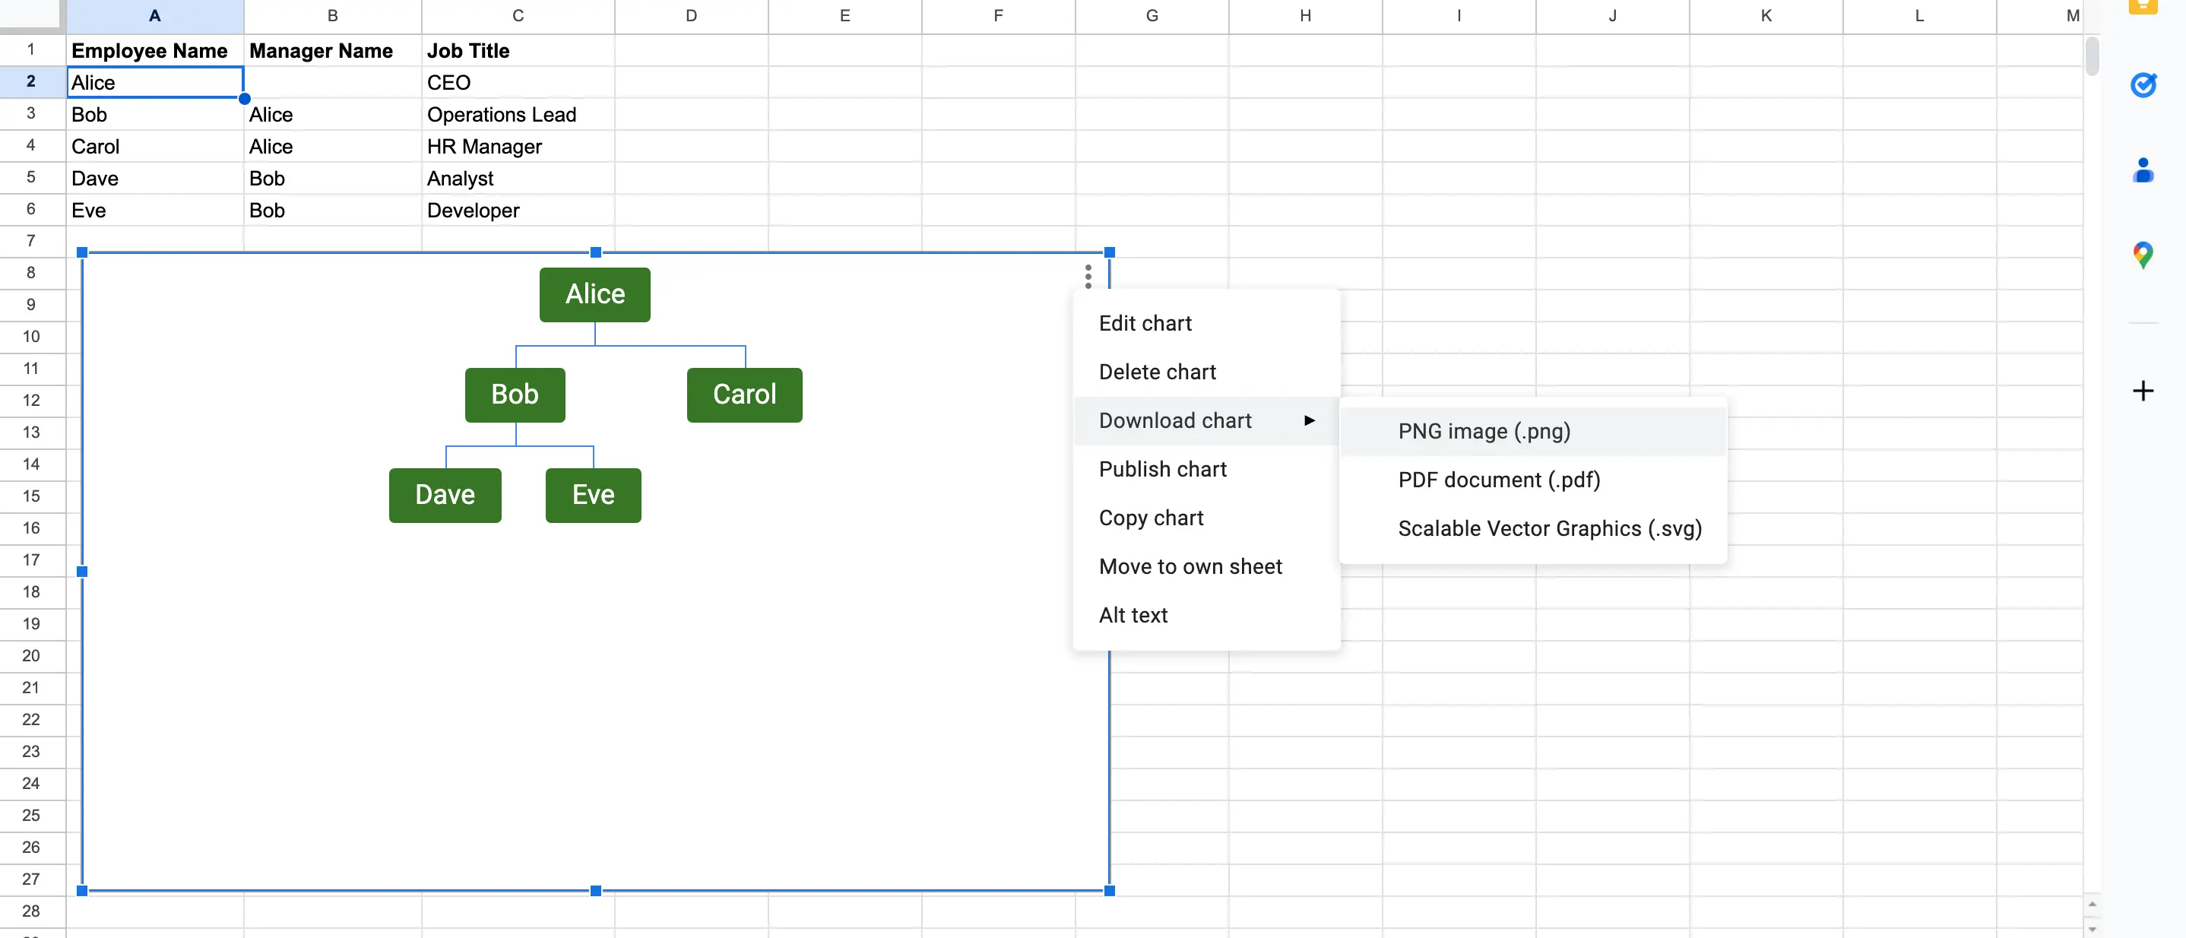
Task: Click cell containing 'Developer'
Action: [x=518, y=210]
